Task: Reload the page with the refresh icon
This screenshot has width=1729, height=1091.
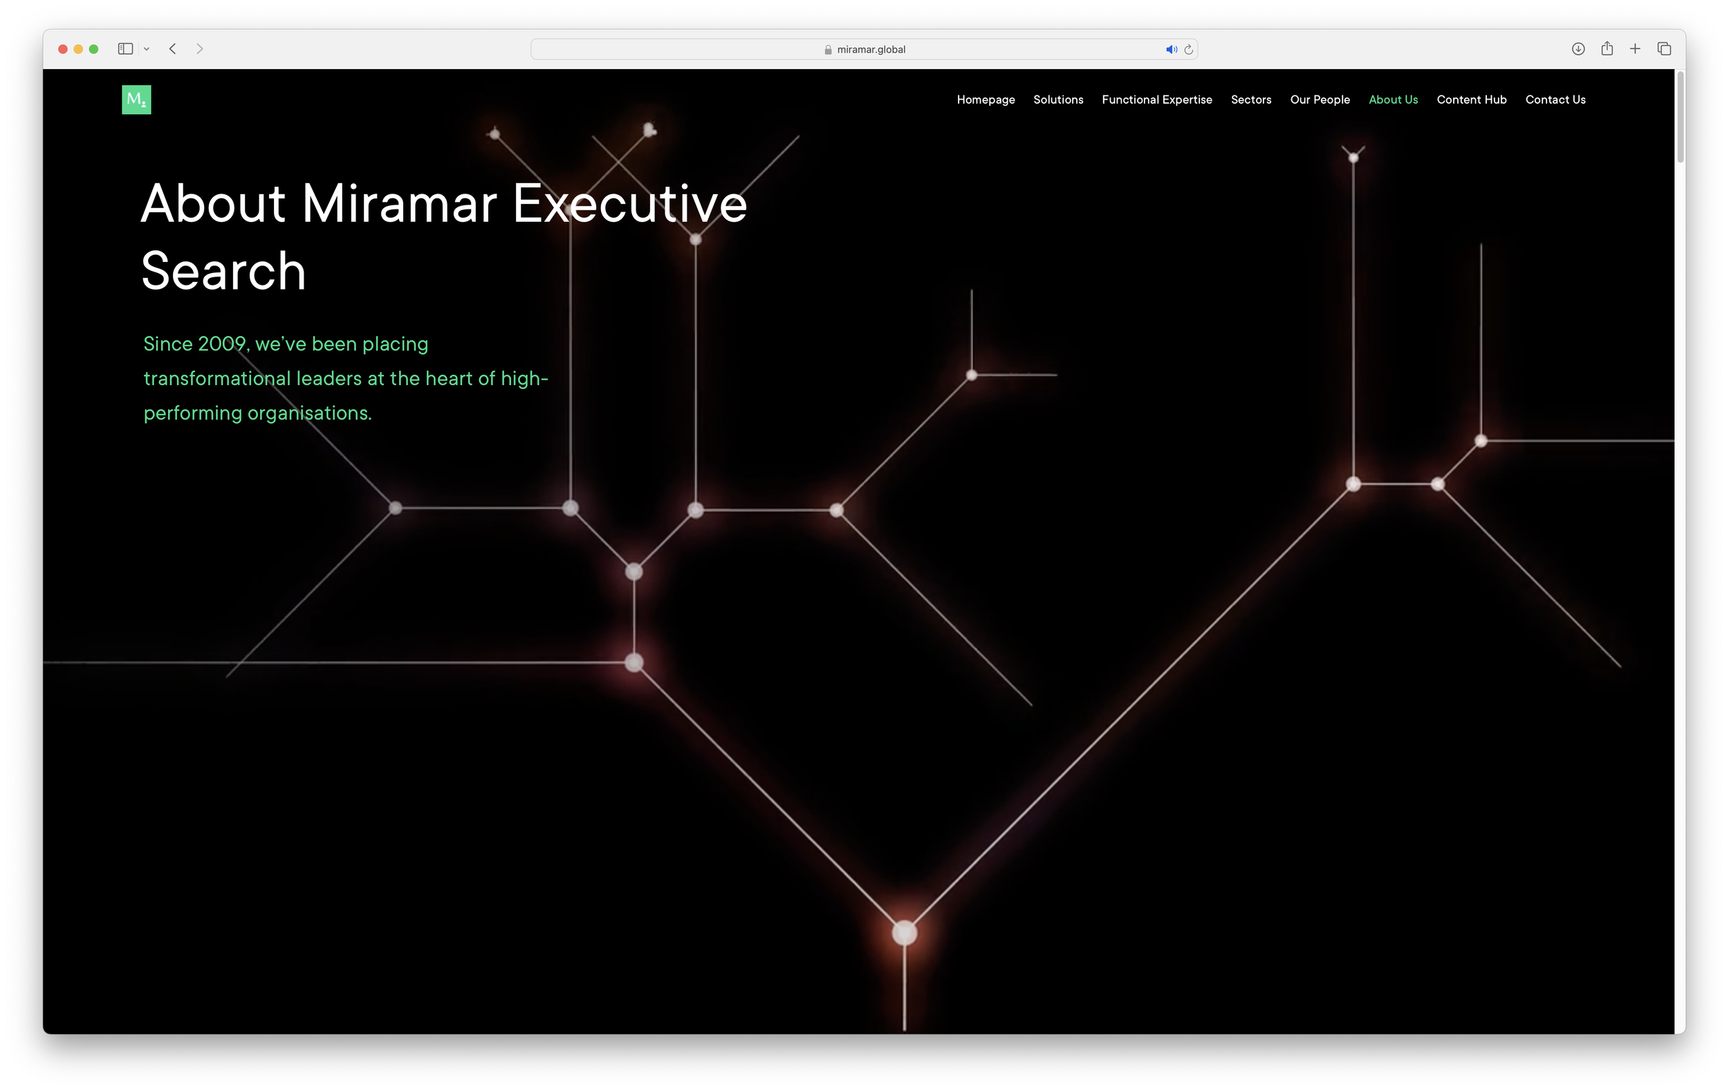Action: (x=1188, y=50)
